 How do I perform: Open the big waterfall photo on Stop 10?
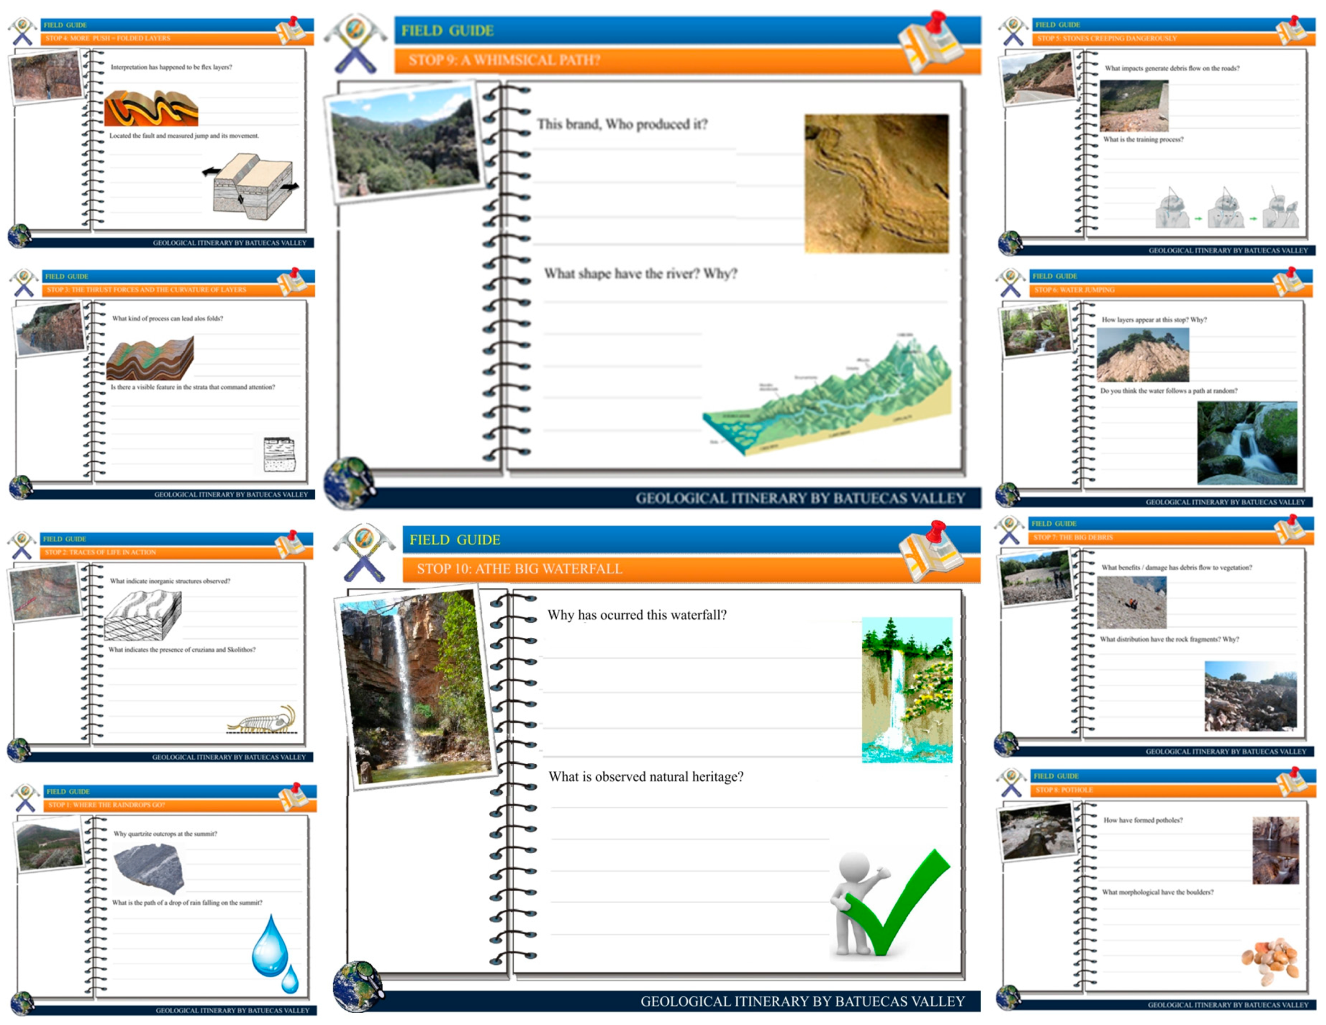coord(416,687)
